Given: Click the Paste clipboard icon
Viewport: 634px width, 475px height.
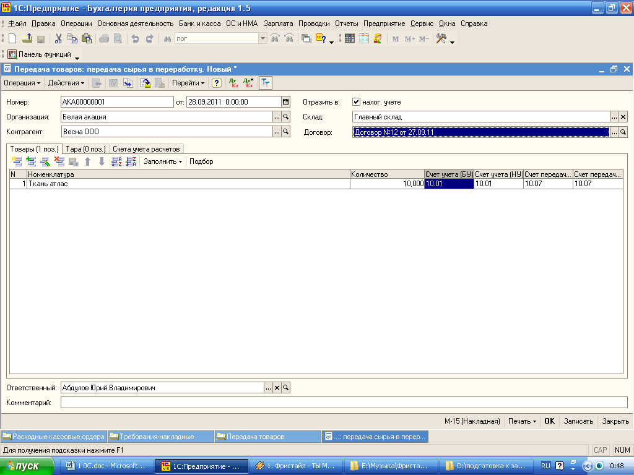Looking at the screenshot, I should [87, 39].
